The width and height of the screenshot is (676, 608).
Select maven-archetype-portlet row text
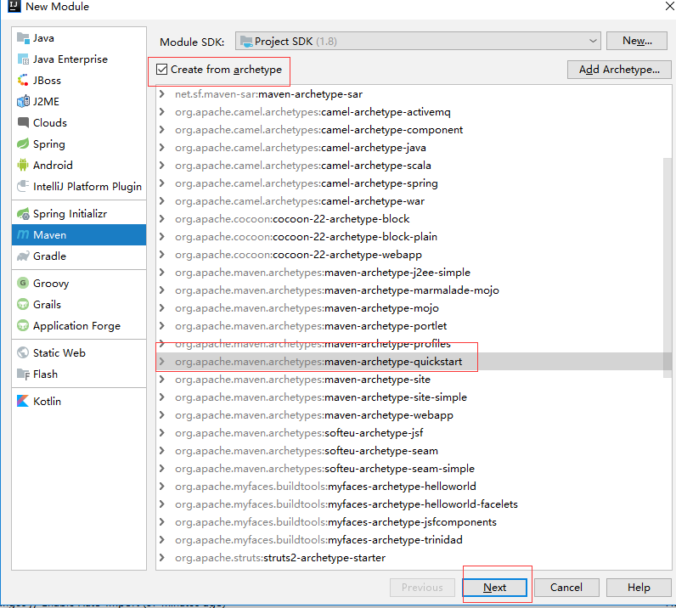point(311,326)
